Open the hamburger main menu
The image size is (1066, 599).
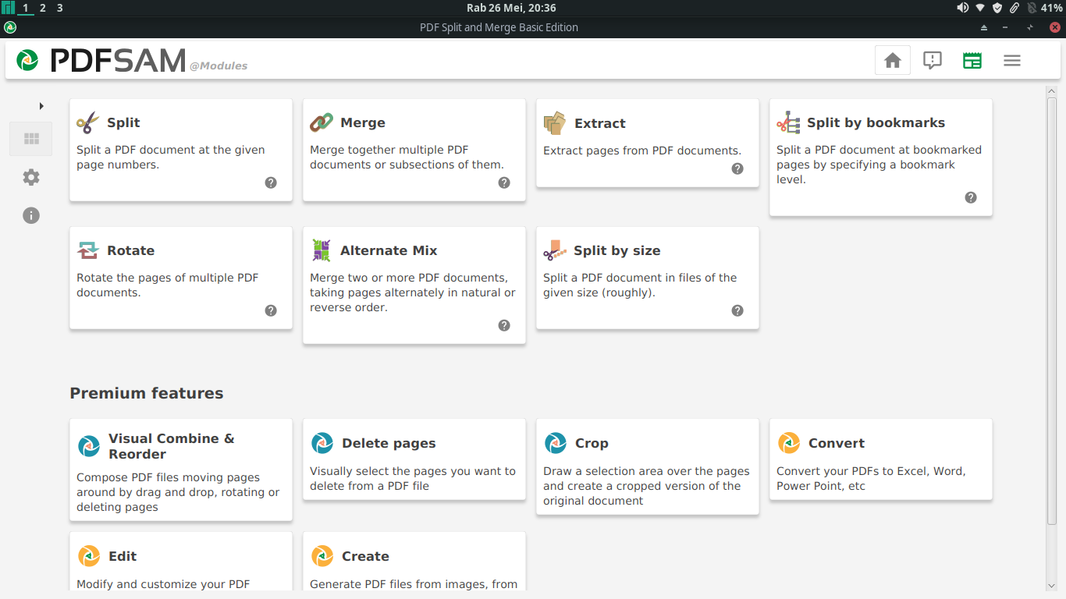[1012, 60]
